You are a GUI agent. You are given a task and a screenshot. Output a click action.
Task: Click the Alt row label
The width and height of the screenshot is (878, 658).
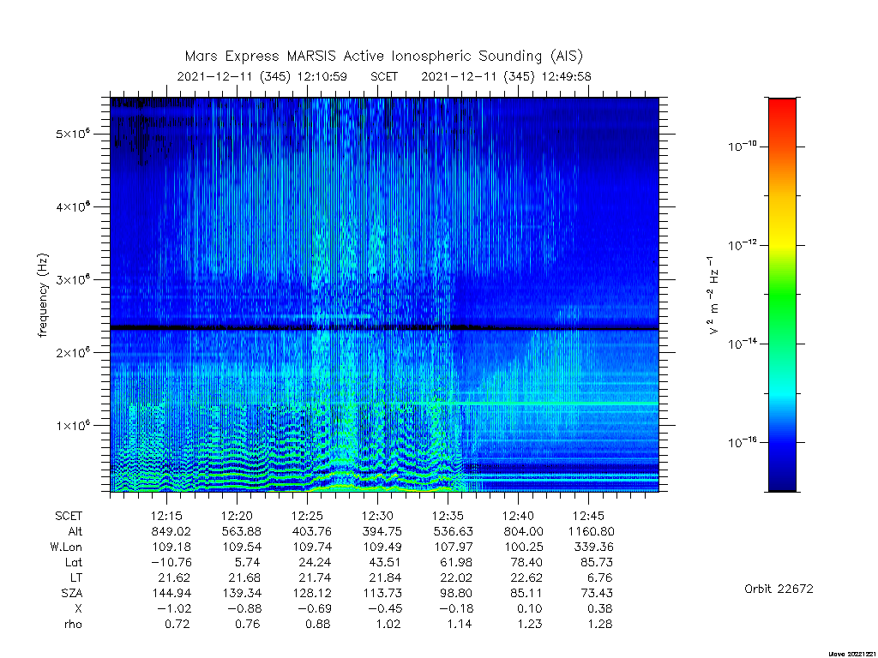pyautogui.click(x=75, y=531)
